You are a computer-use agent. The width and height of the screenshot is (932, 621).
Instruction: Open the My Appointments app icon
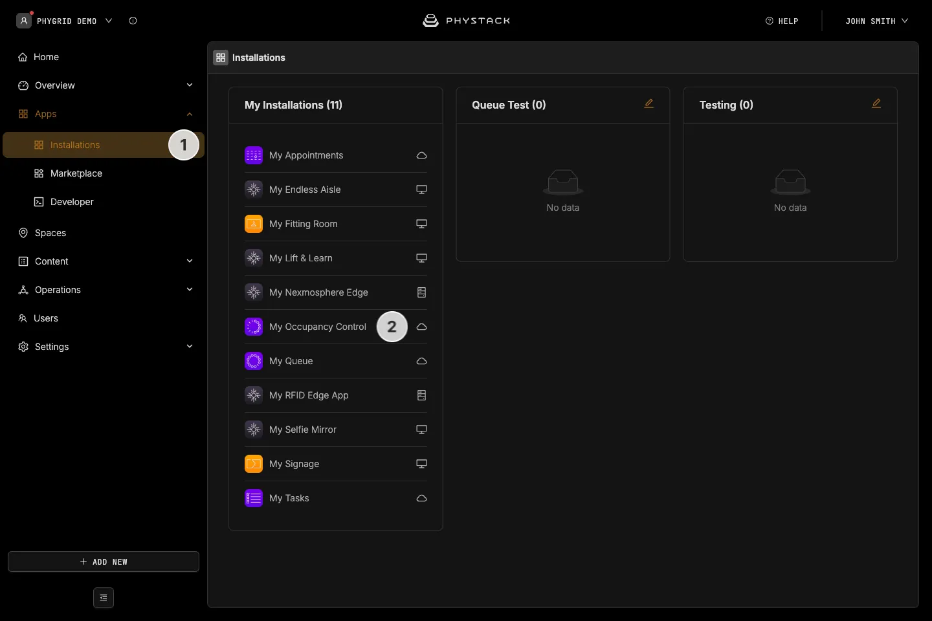254,155
